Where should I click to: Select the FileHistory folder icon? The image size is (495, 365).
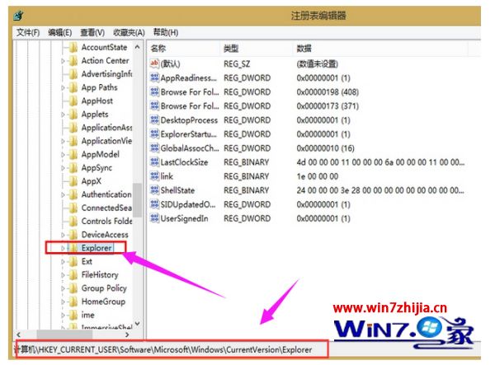(x=73, y=275)
